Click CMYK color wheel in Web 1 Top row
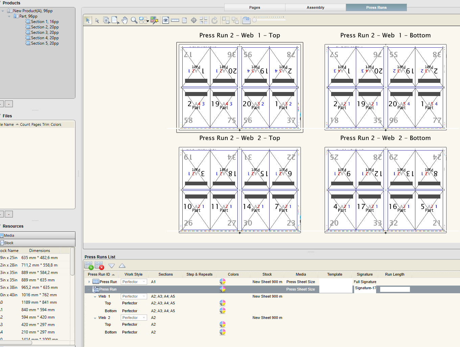The width and height of the screenshot is (460, 347). (222, 303)
